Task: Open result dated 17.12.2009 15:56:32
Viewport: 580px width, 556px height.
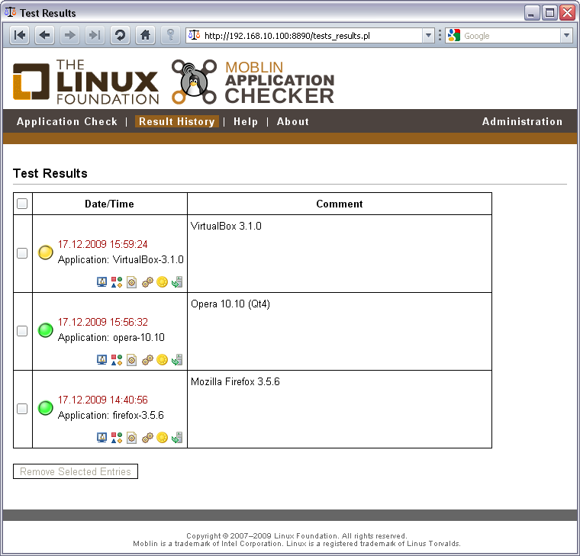Action: click(102, 322)
